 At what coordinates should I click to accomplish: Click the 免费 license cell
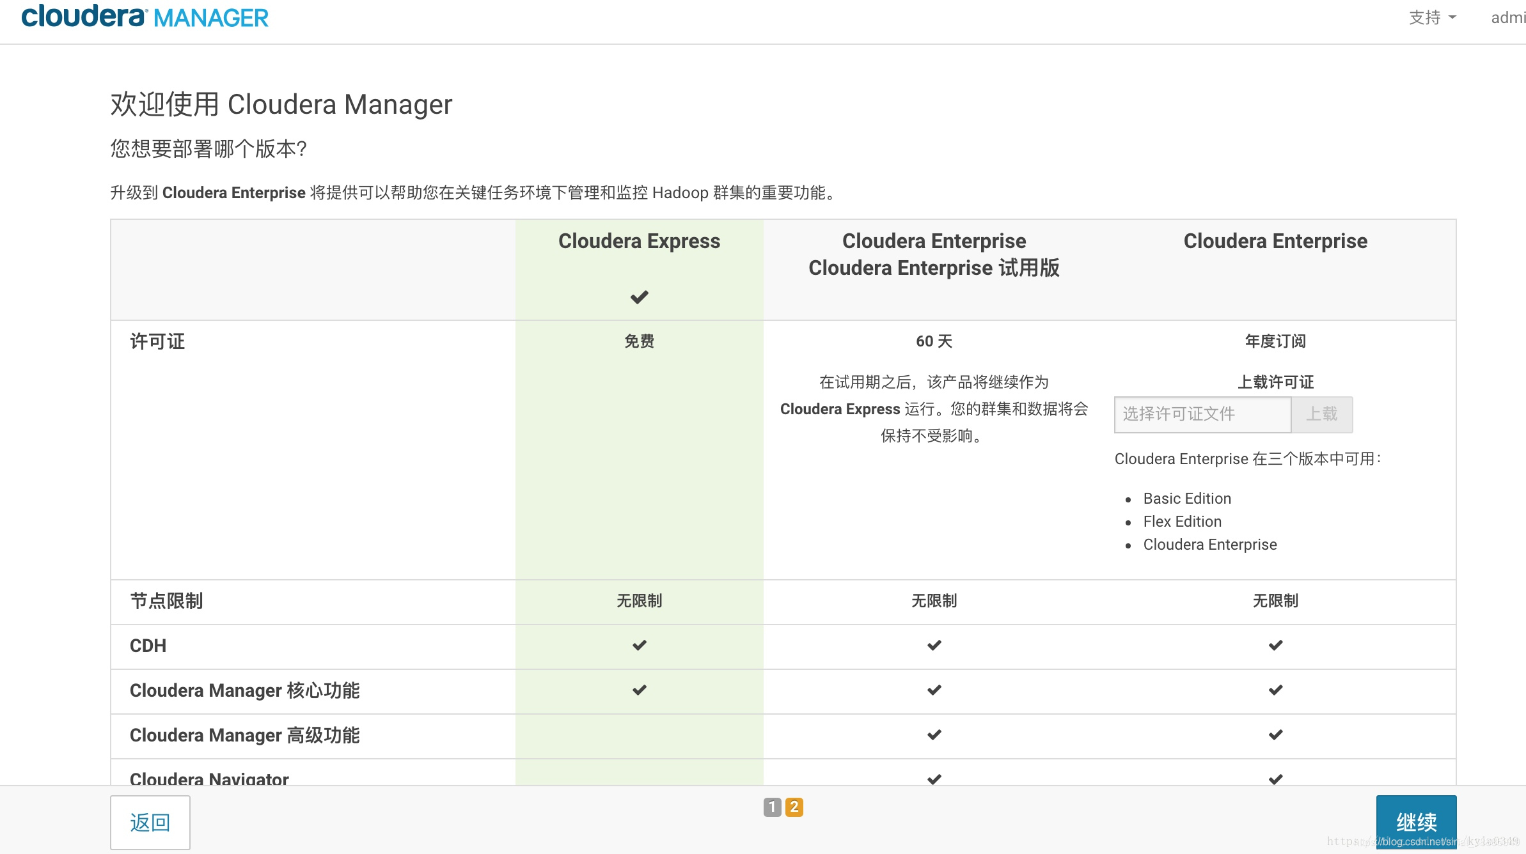639,341
